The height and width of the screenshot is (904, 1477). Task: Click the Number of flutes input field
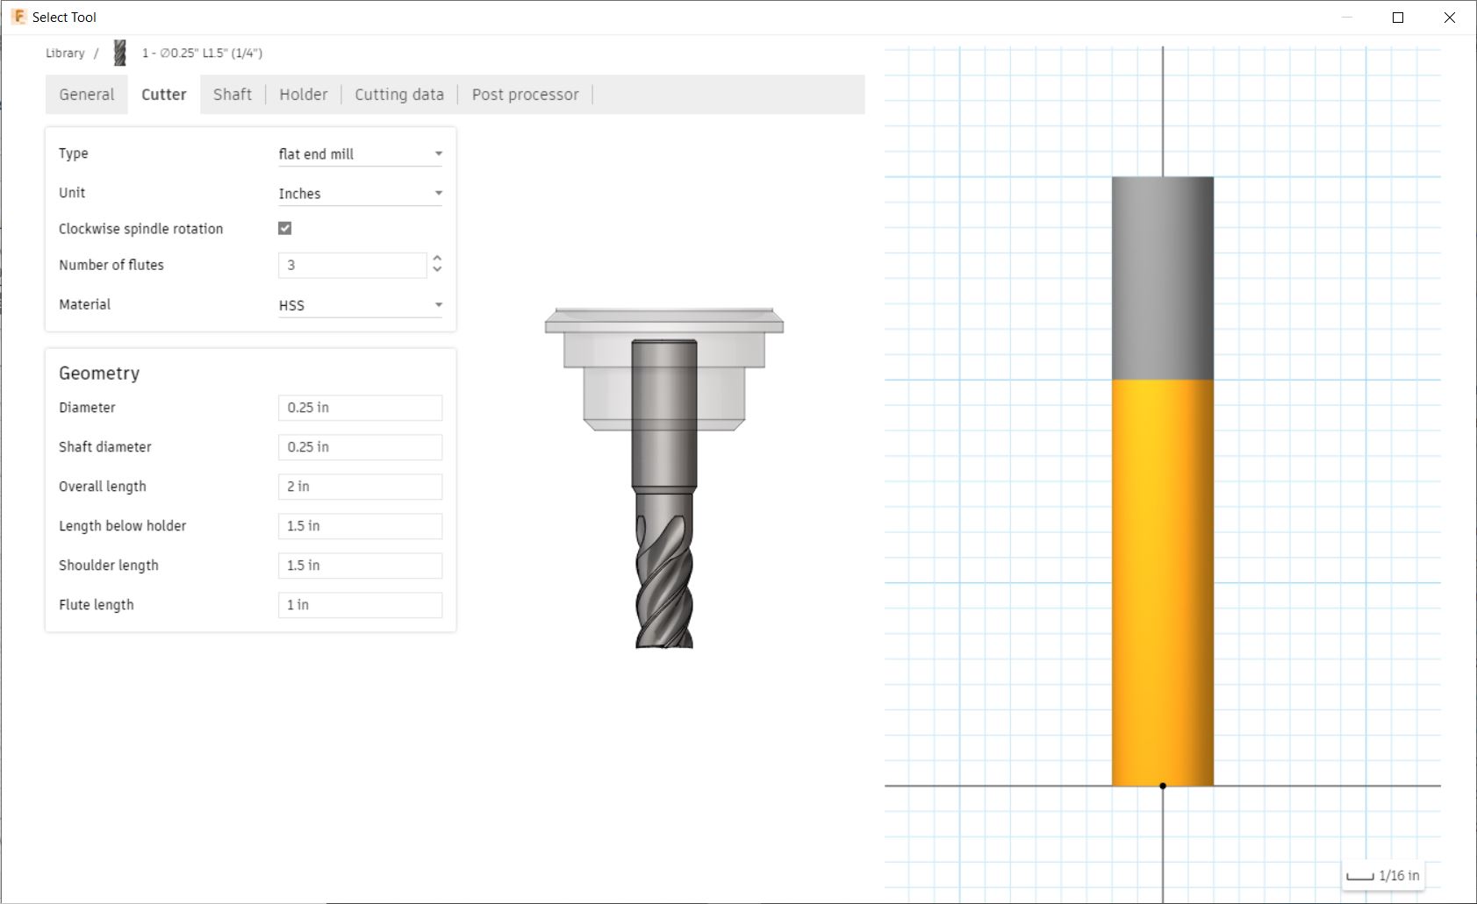(353, 265)
